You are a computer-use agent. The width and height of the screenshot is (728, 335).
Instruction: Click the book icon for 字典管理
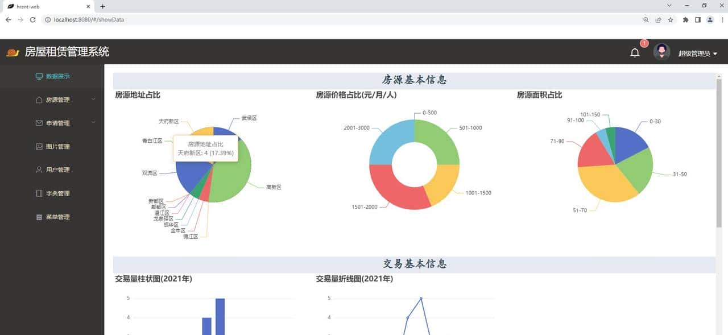39,193
